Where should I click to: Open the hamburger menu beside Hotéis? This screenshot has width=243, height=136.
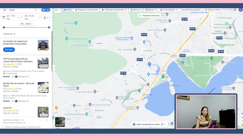(x=5, y=10)
